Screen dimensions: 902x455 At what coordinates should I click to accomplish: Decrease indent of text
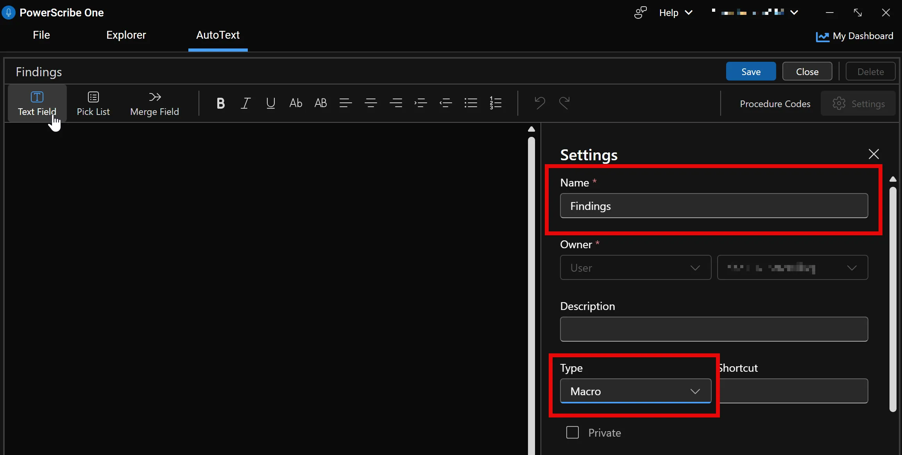[446, 103]
